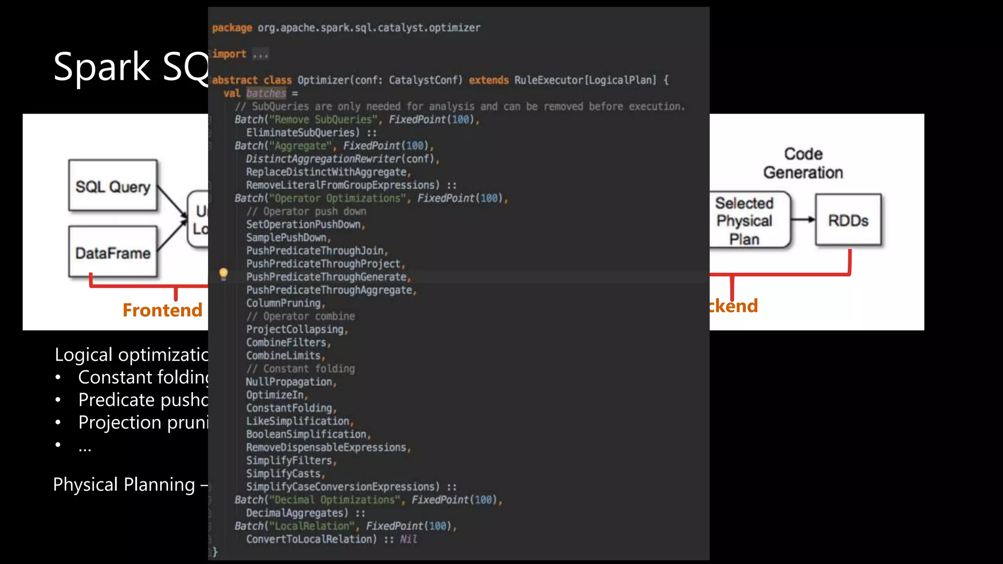
Task: Click the Batch "Remove SubQueries" line
Action: (357, 119)
